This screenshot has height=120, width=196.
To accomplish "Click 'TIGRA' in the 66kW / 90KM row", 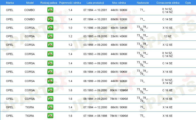I will coord(30,107).
